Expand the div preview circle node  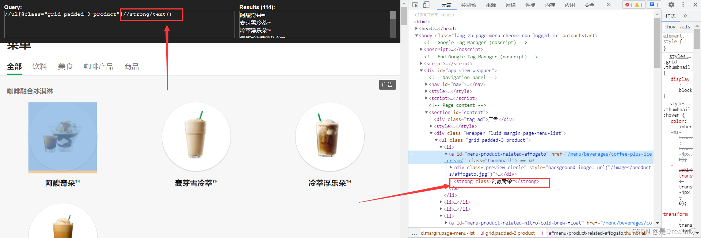click(x=451, y=167)
